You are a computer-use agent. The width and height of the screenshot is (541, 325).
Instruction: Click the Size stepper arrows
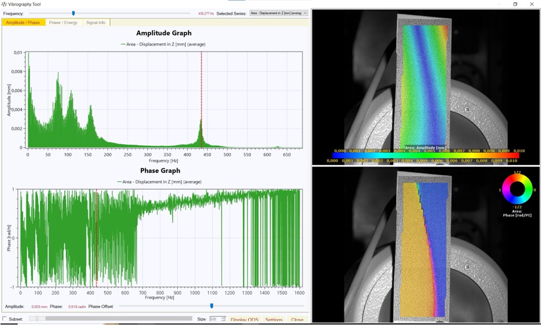coord(224,319)
